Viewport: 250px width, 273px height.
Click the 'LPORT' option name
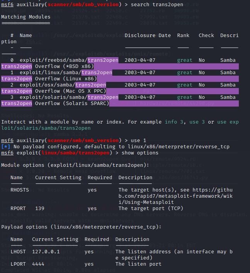point(18,264)
